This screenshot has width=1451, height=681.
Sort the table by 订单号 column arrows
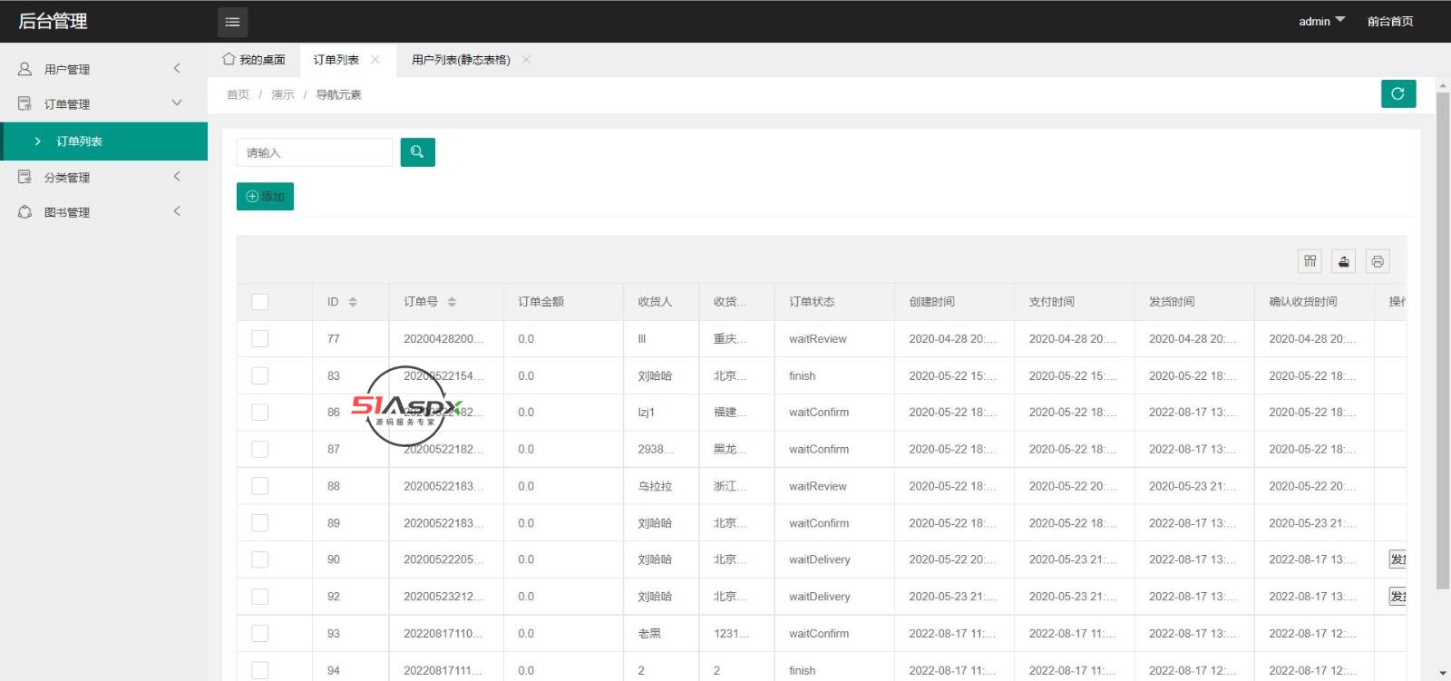[x=452, y=302]
